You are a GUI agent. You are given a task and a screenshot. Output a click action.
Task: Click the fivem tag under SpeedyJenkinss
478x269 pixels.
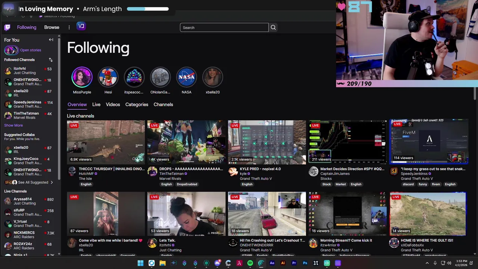coord(436,184)
